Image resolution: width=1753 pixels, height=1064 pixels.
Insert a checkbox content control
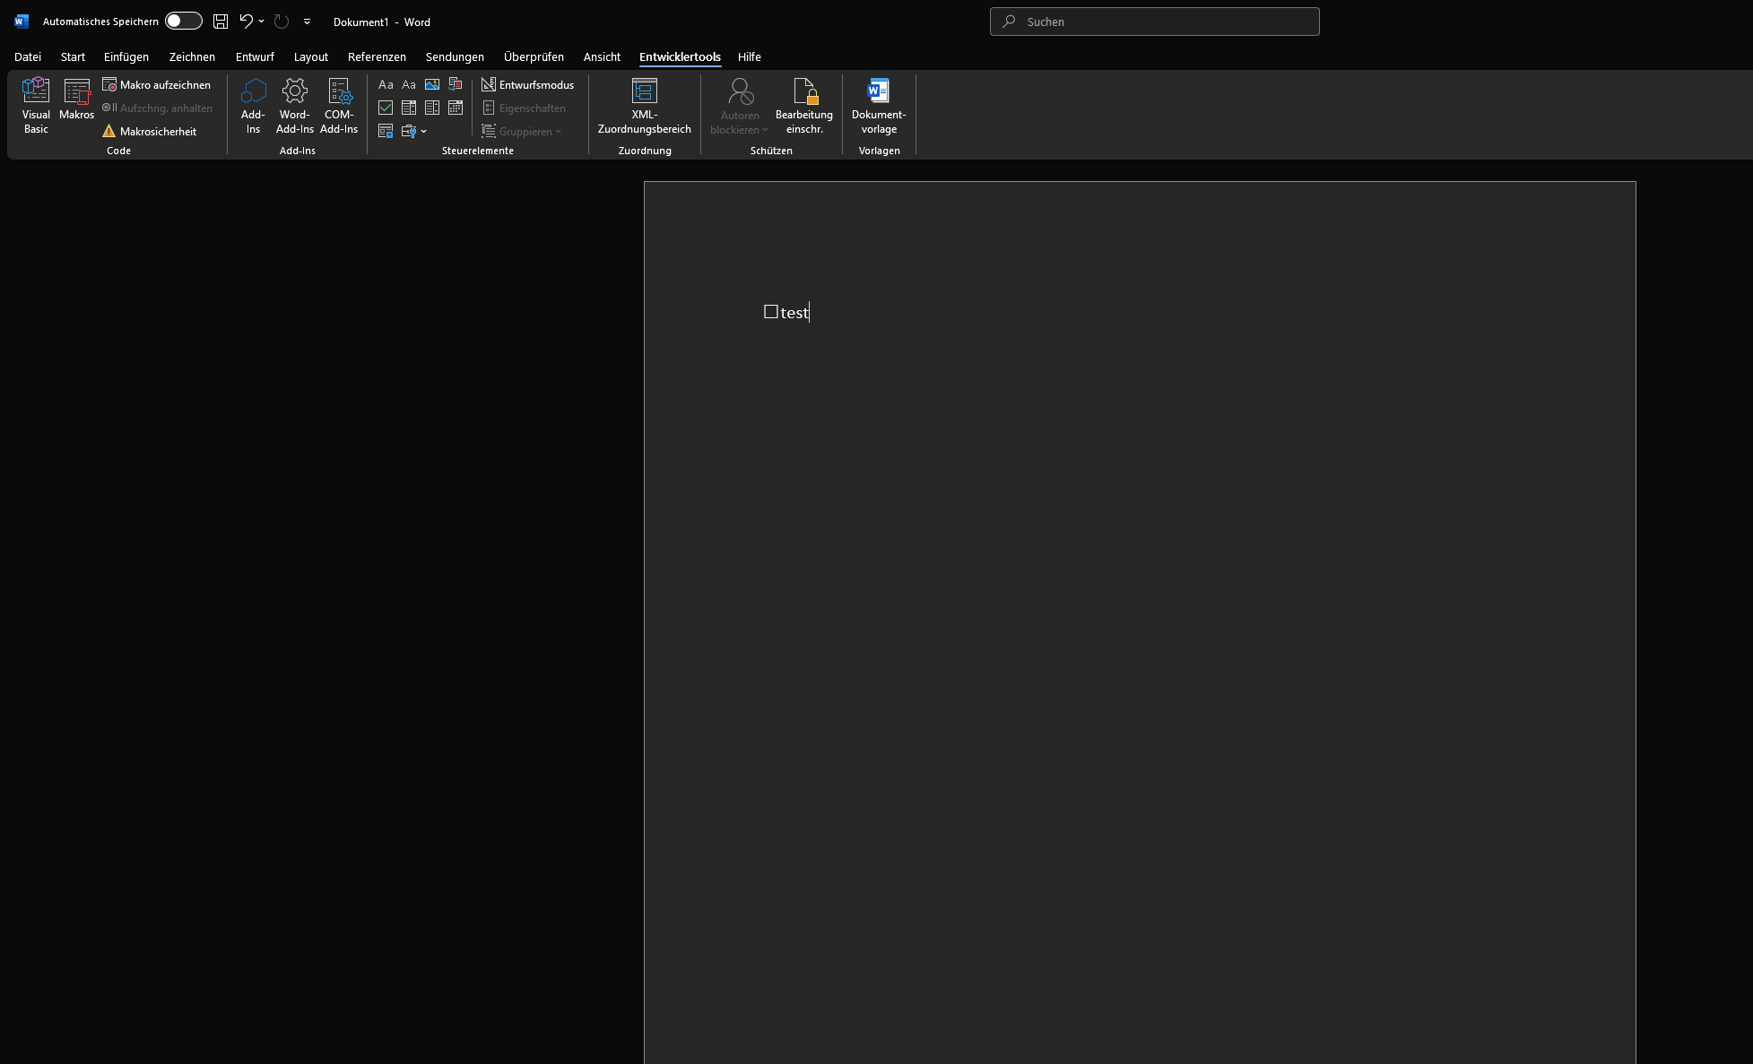386,108
